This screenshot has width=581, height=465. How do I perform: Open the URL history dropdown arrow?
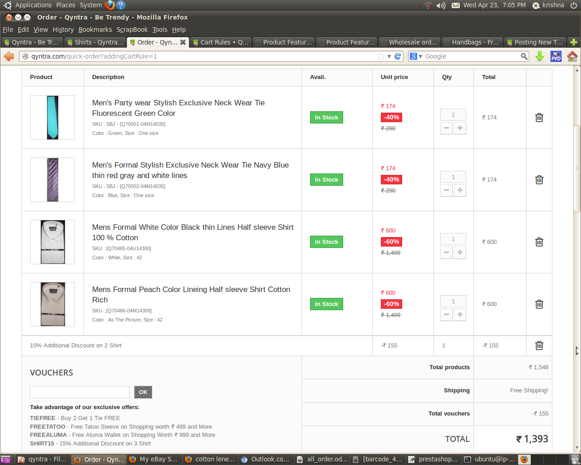pyautogui.click(x=389, y=56)
